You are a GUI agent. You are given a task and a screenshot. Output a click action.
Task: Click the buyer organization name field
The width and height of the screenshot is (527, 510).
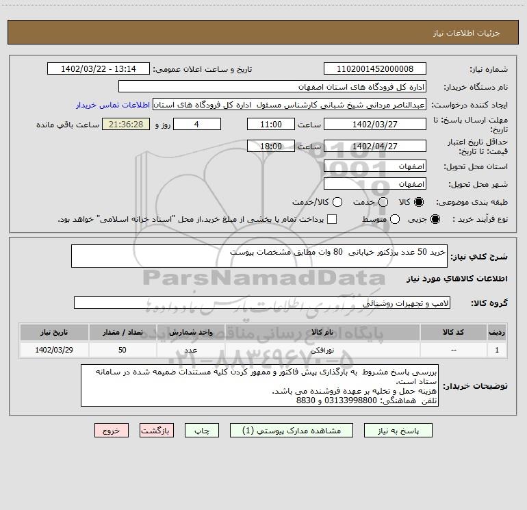coord(272,86)
